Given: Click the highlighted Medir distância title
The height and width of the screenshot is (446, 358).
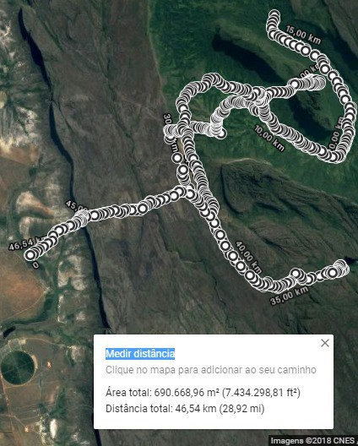Looking at the screenshot, I should point(140,354).
